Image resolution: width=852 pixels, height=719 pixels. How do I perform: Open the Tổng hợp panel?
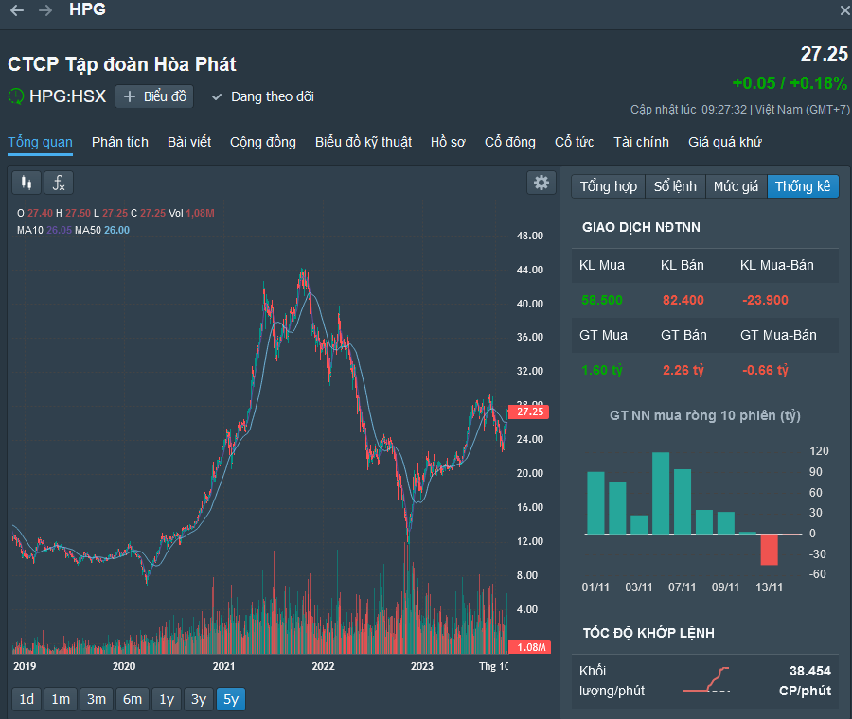608,186
